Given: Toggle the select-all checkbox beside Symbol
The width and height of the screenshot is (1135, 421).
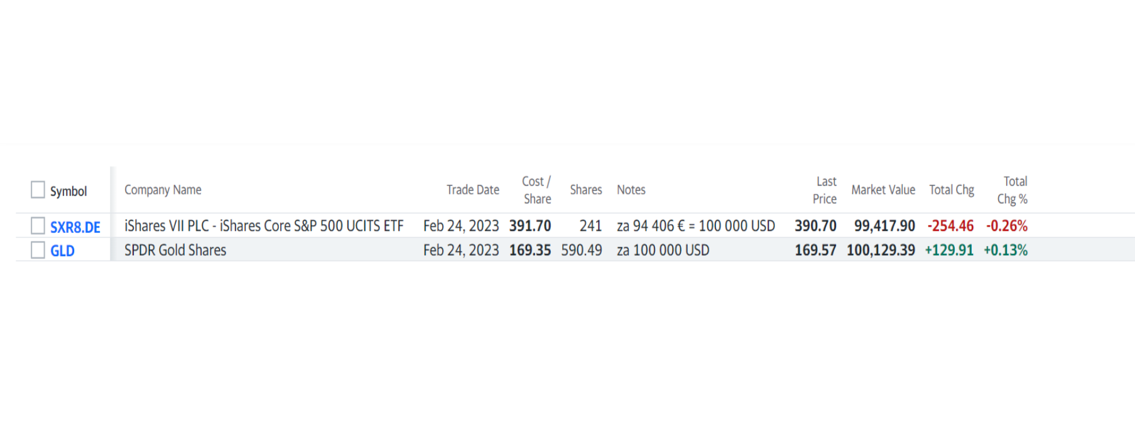Looking at the screenshot, I should point(38,189).
